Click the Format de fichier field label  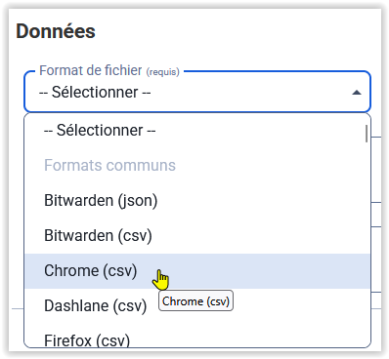click(91, 70)
